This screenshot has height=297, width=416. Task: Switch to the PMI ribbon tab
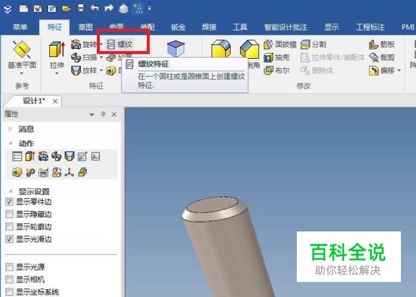[408, 27]
